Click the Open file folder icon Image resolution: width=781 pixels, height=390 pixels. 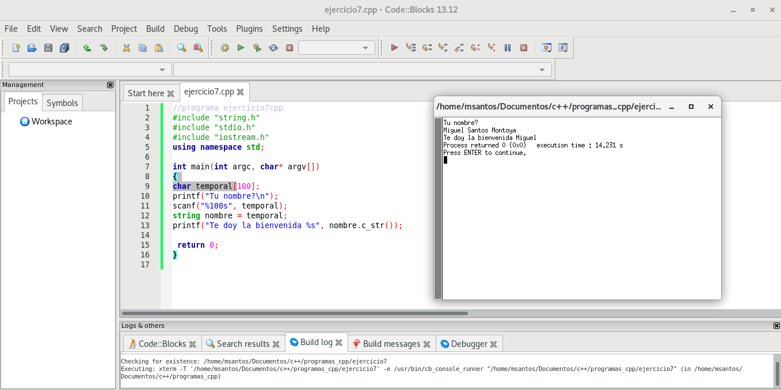32,48
